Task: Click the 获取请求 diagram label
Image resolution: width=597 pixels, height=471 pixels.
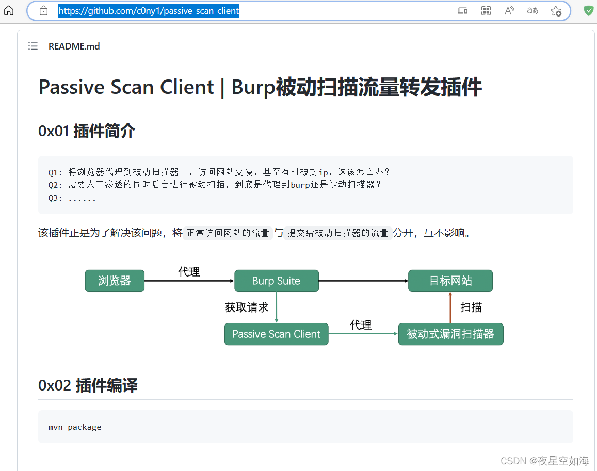Action: (x=247, y=307)
